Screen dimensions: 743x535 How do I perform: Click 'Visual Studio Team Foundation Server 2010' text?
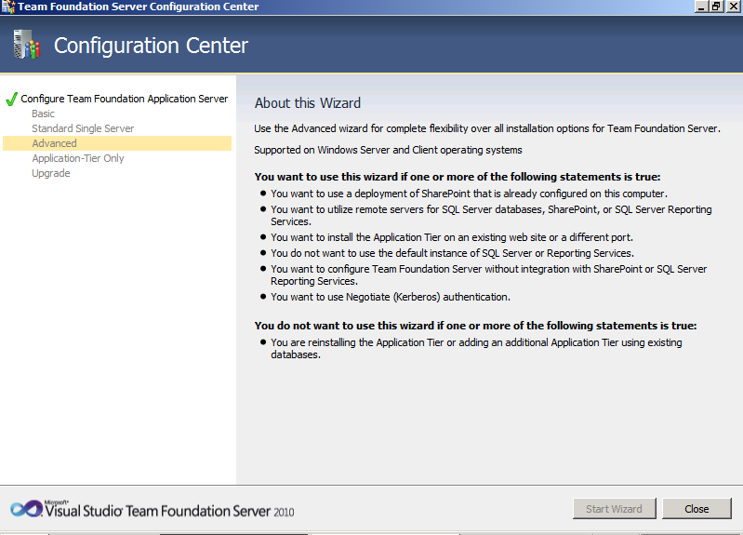tap(169, 510)
